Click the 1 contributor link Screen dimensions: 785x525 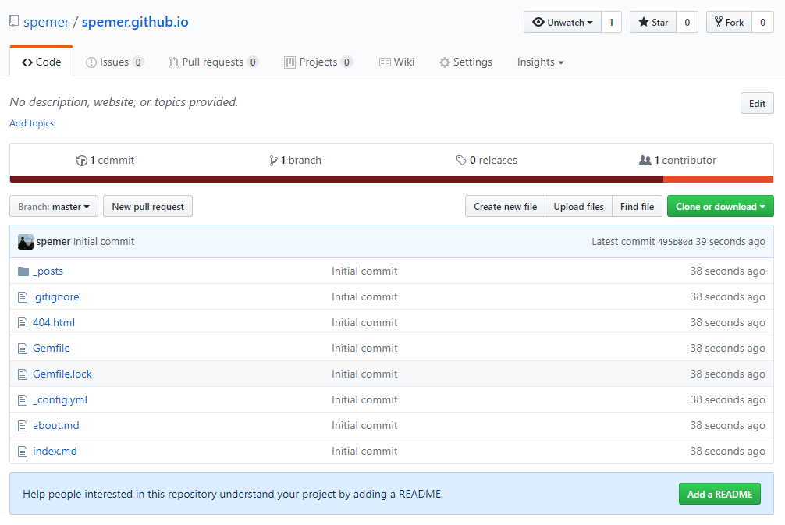pyautogui.click(x=678, y=160)
